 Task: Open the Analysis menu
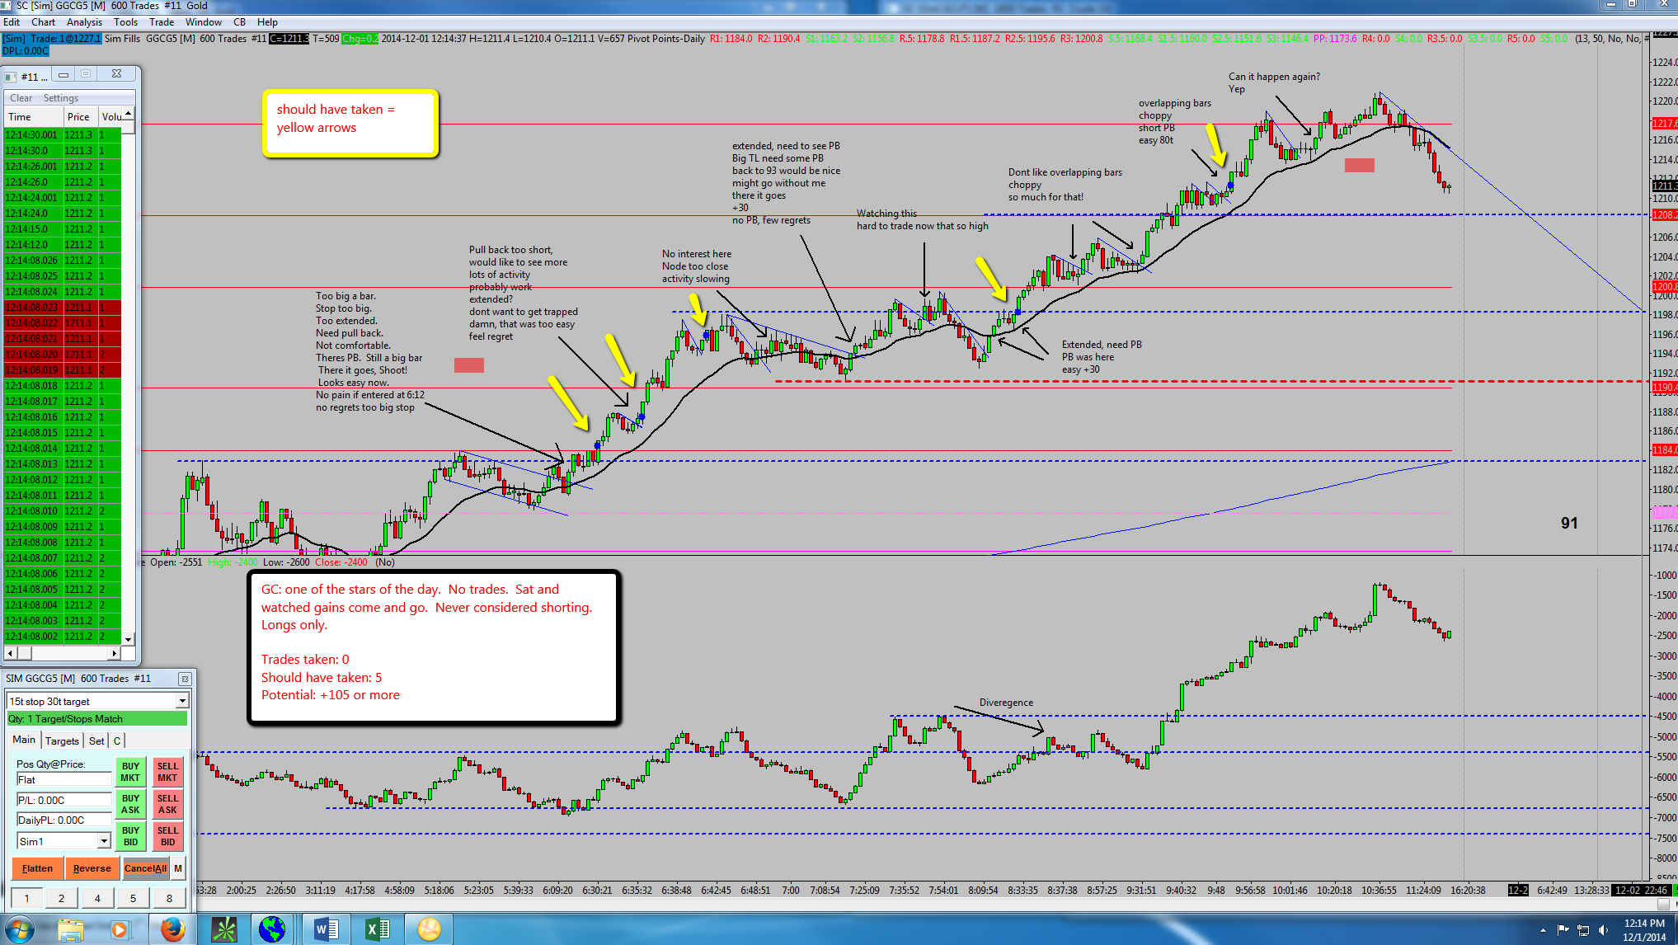tap(84, 22)
